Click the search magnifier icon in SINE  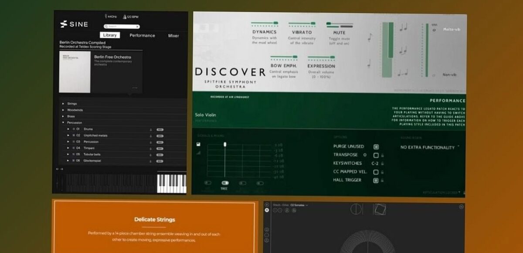coord(106,26)
